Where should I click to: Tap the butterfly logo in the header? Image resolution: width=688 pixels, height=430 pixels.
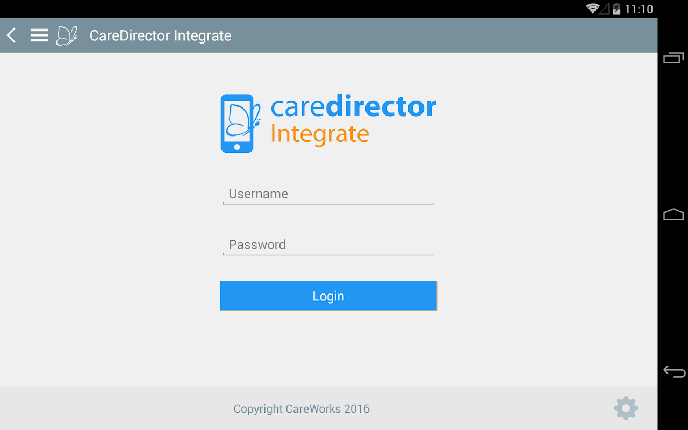tap(67, 35)
